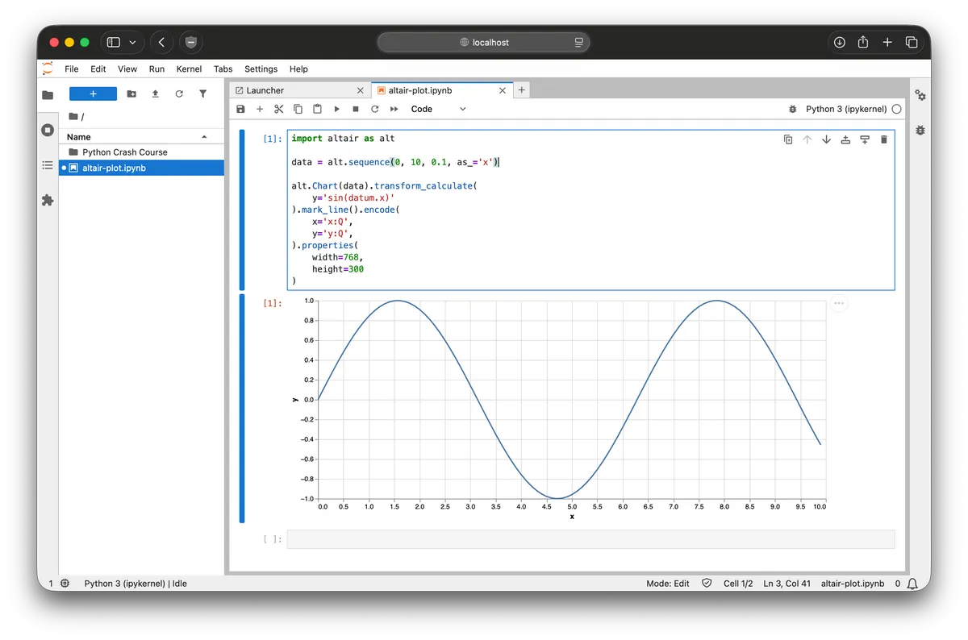The image size is (968, 640).
Task: Open the property inspector gears icon
Action: click(x=920, y=95)
